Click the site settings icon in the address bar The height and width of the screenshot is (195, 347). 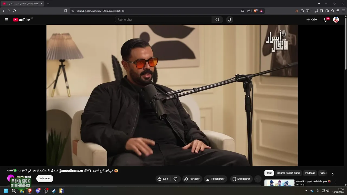tap(72, 11)
